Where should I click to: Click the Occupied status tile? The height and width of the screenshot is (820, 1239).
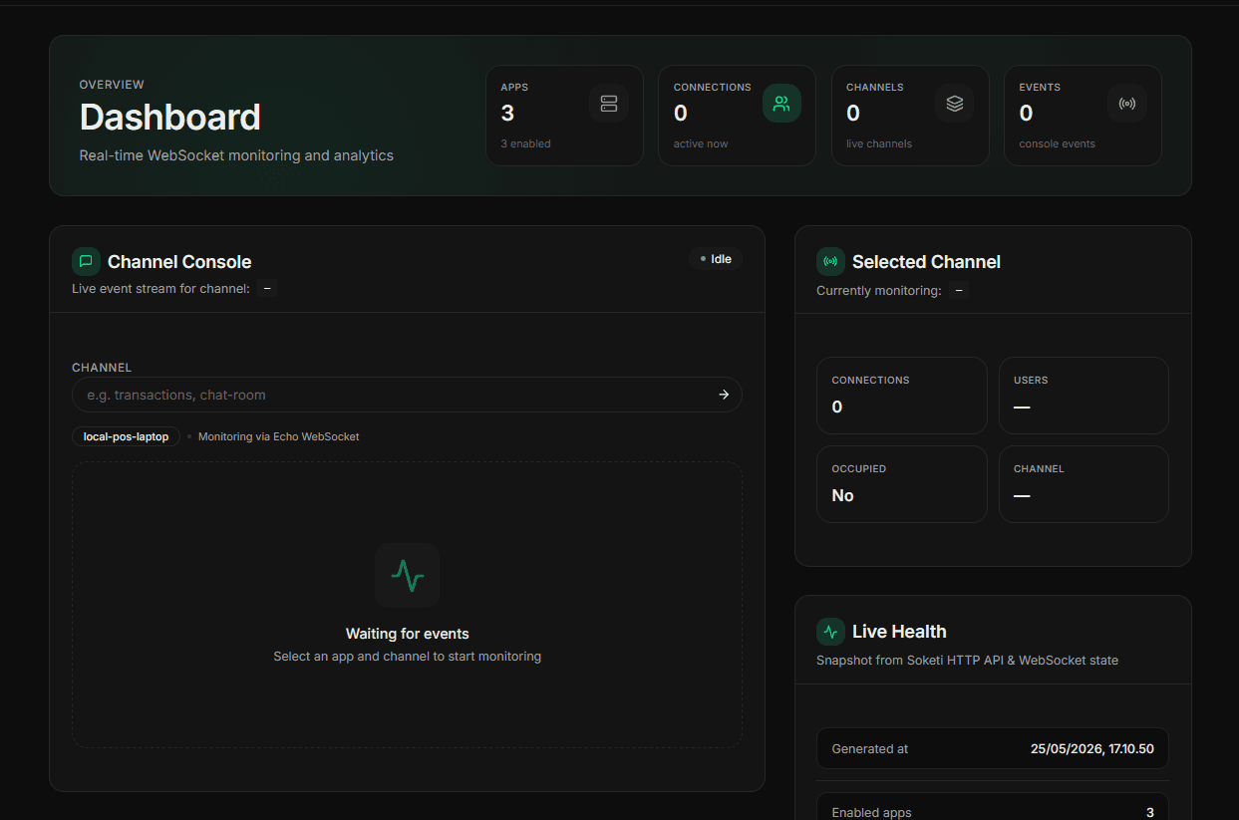[902, 484]
